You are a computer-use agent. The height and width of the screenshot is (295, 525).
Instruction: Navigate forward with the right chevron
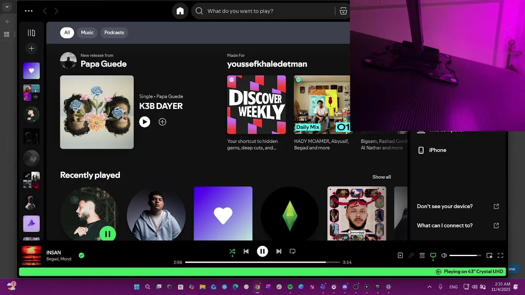(56, 11)
